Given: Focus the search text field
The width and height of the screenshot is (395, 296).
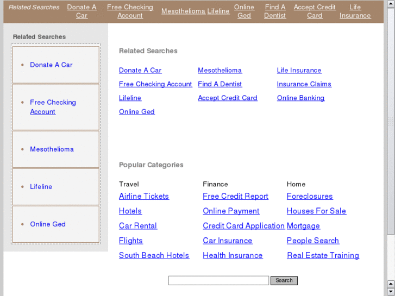Looking at the screenshot, I should 218,281.
